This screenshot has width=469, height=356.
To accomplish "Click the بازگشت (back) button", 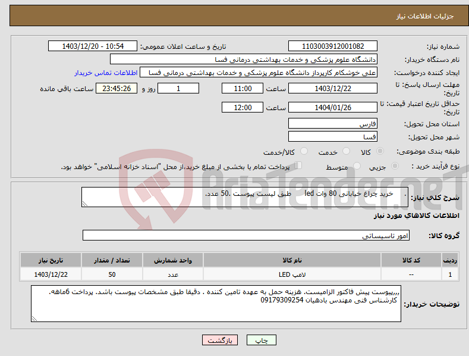I will 220,340.
